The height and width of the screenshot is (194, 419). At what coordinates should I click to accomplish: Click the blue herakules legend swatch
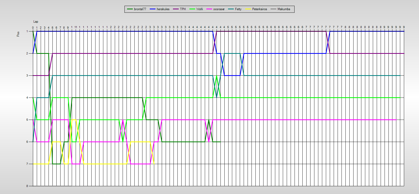point(153,9)
